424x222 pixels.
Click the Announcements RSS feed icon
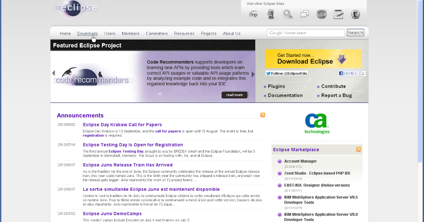click(263, 115)
